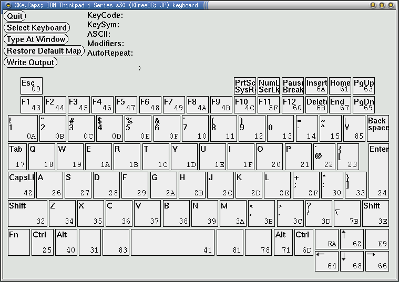Click the P key with code 21
This screenshot has width=399, height=282.
pyautogui.click(x=298, y=156)
